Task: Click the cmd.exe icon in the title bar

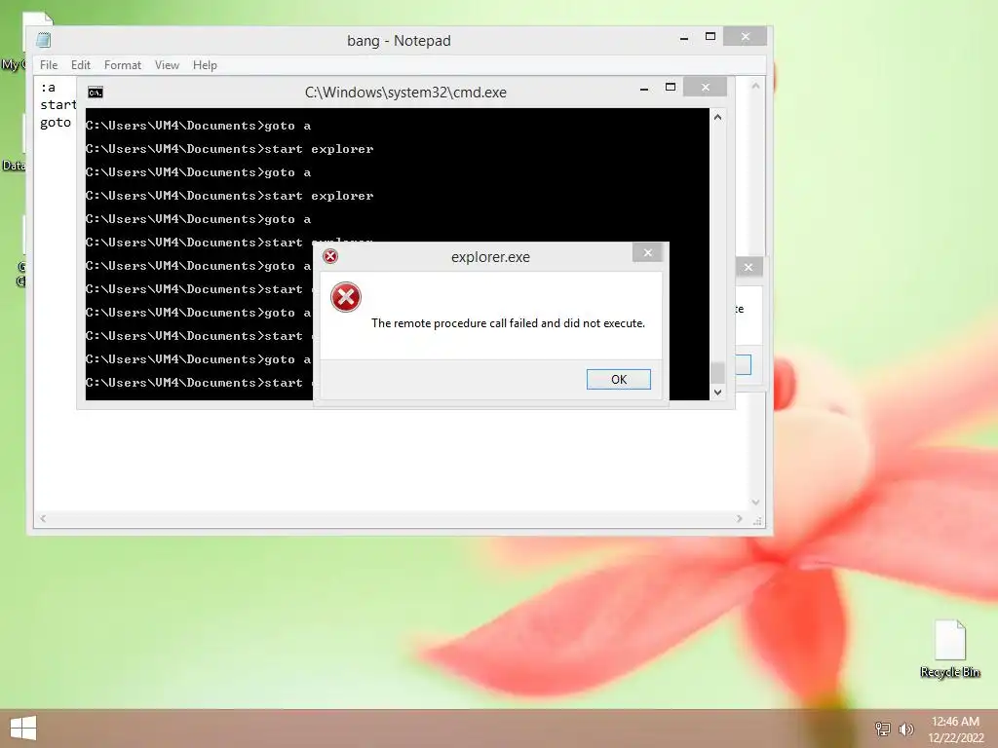Action: click(96, 93)
